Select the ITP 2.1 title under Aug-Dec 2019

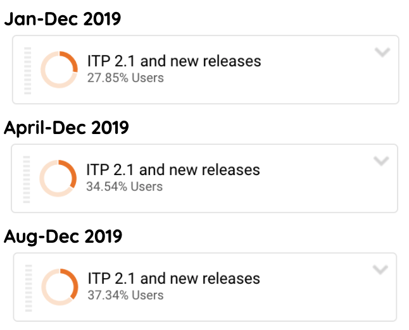click(x=173, y=279)
